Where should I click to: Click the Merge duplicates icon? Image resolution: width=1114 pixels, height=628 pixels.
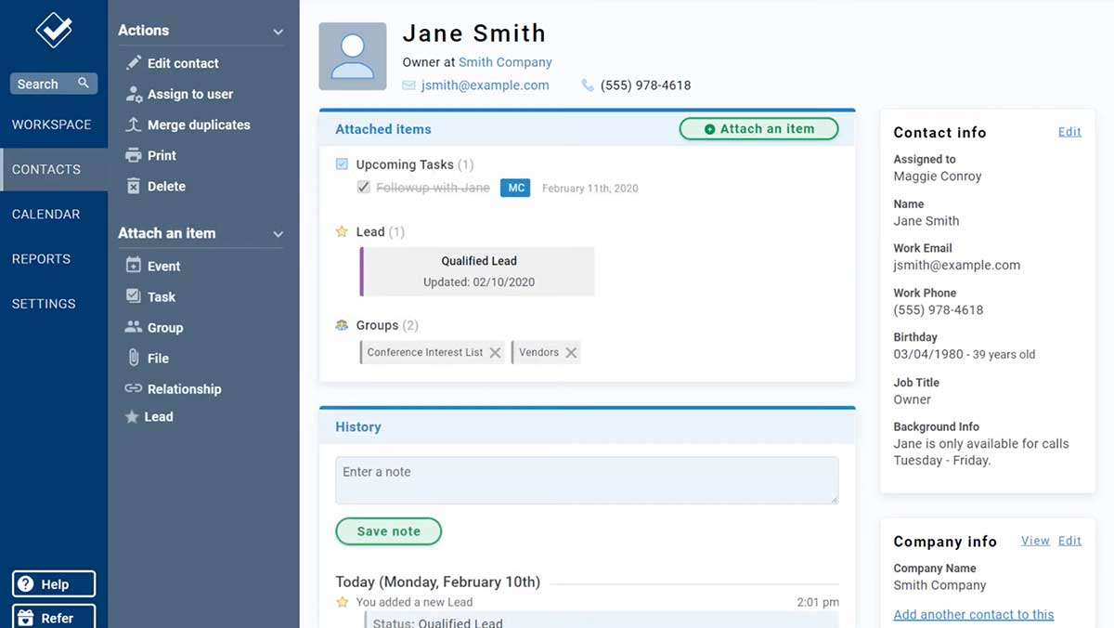(133, 124)
